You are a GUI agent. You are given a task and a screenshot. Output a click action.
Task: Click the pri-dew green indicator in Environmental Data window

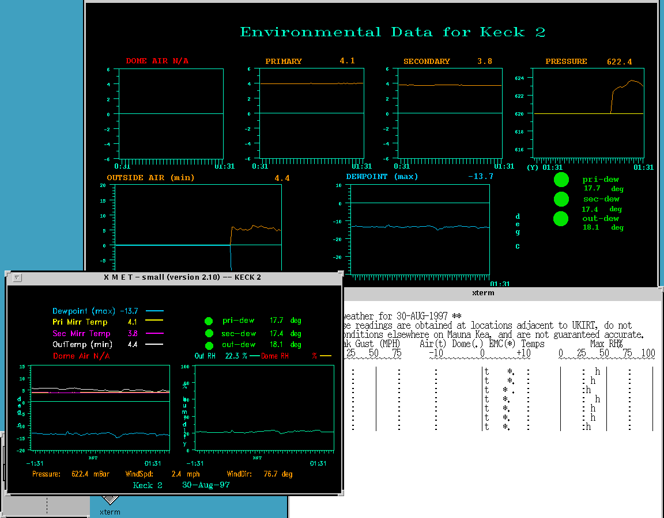pos(561,180)
